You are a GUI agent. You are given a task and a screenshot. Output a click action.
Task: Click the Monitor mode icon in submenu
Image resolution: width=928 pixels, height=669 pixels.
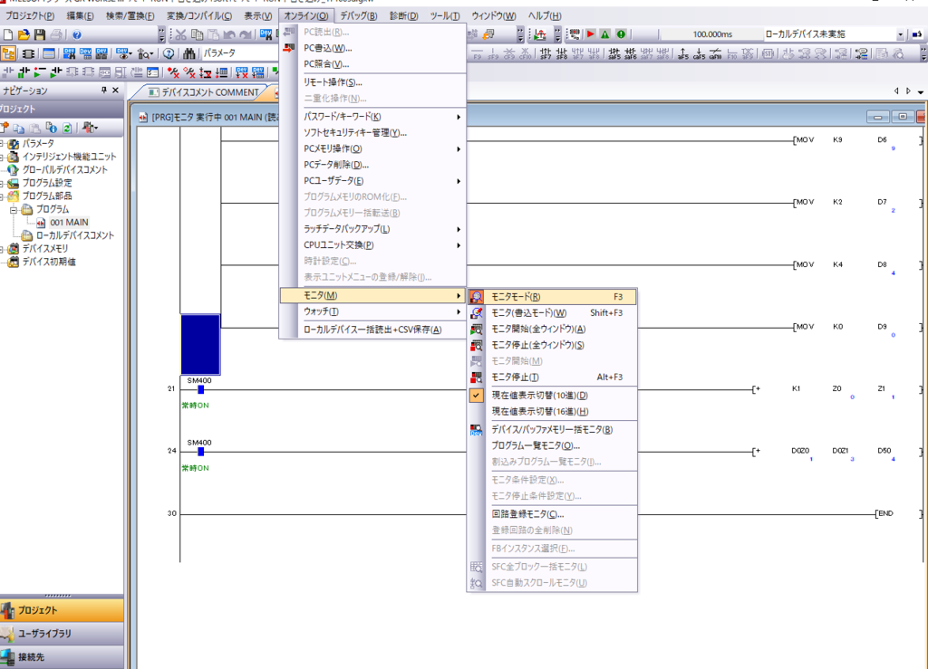[x=477, y=297]
